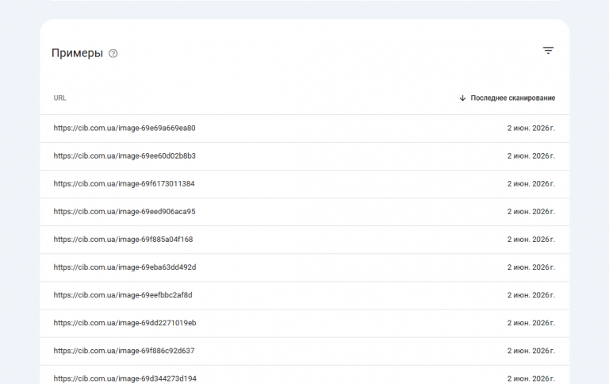Select row with URL image-69dd2271019eb

pos(304,324)
